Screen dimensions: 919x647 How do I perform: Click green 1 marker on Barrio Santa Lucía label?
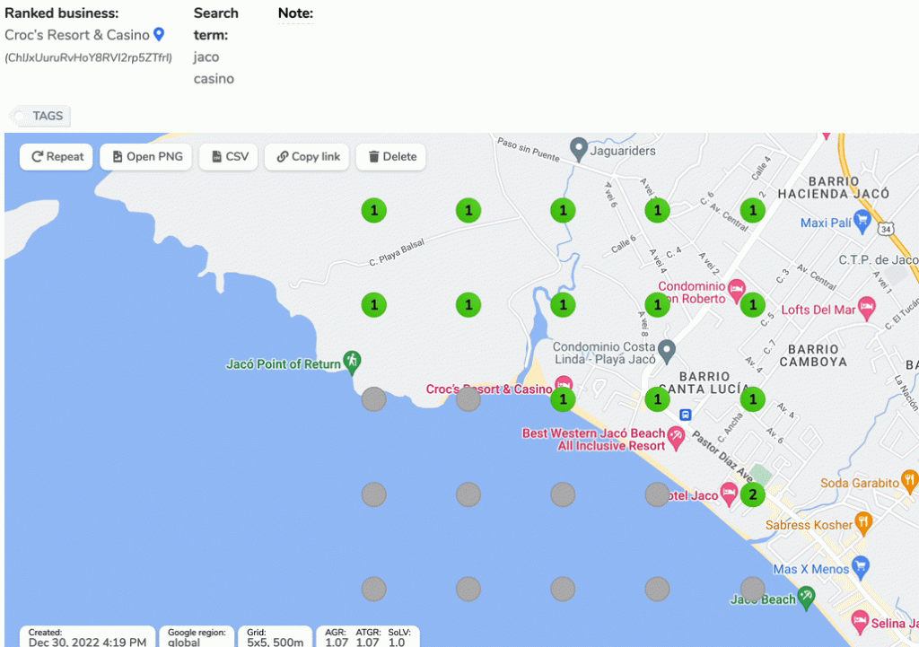click(x=658, y=399)
